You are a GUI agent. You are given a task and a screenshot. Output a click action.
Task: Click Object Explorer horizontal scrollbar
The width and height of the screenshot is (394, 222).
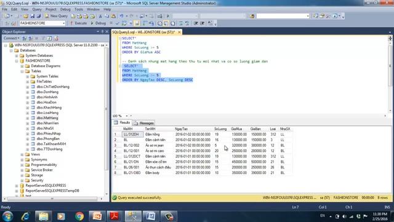click(x=52, y=199)
